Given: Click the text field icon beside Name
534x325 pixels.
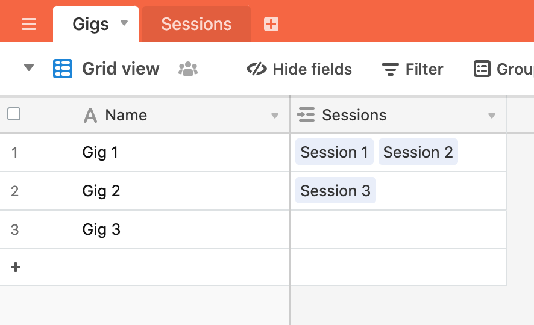Looking at the screenshot, I should [90, 115].
